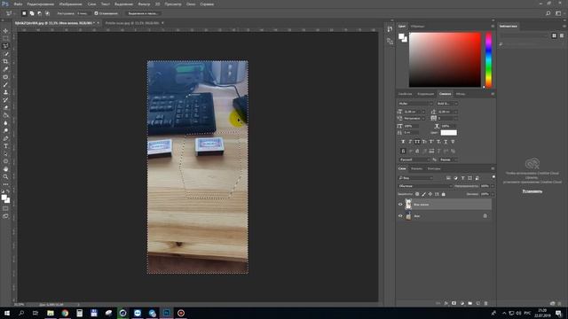Toggle lock transparent pixels button
The height and width of the screenshot is (319, 568).
417,194
